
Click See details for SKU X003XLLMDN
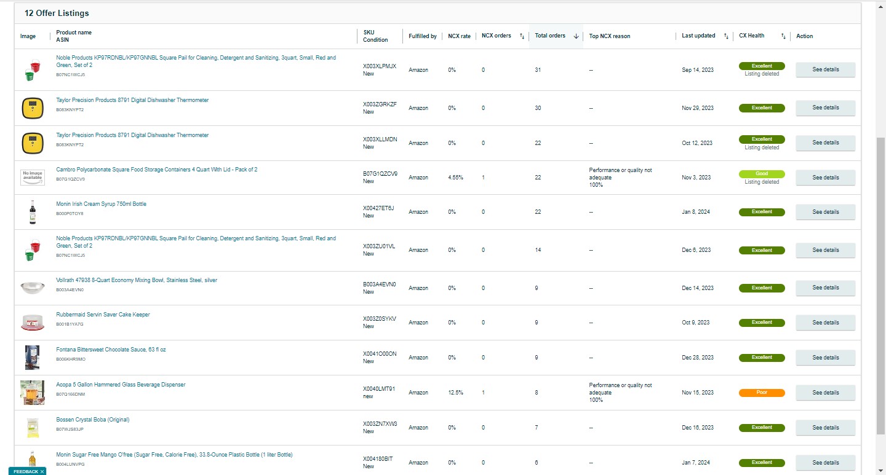click(825, 143)
